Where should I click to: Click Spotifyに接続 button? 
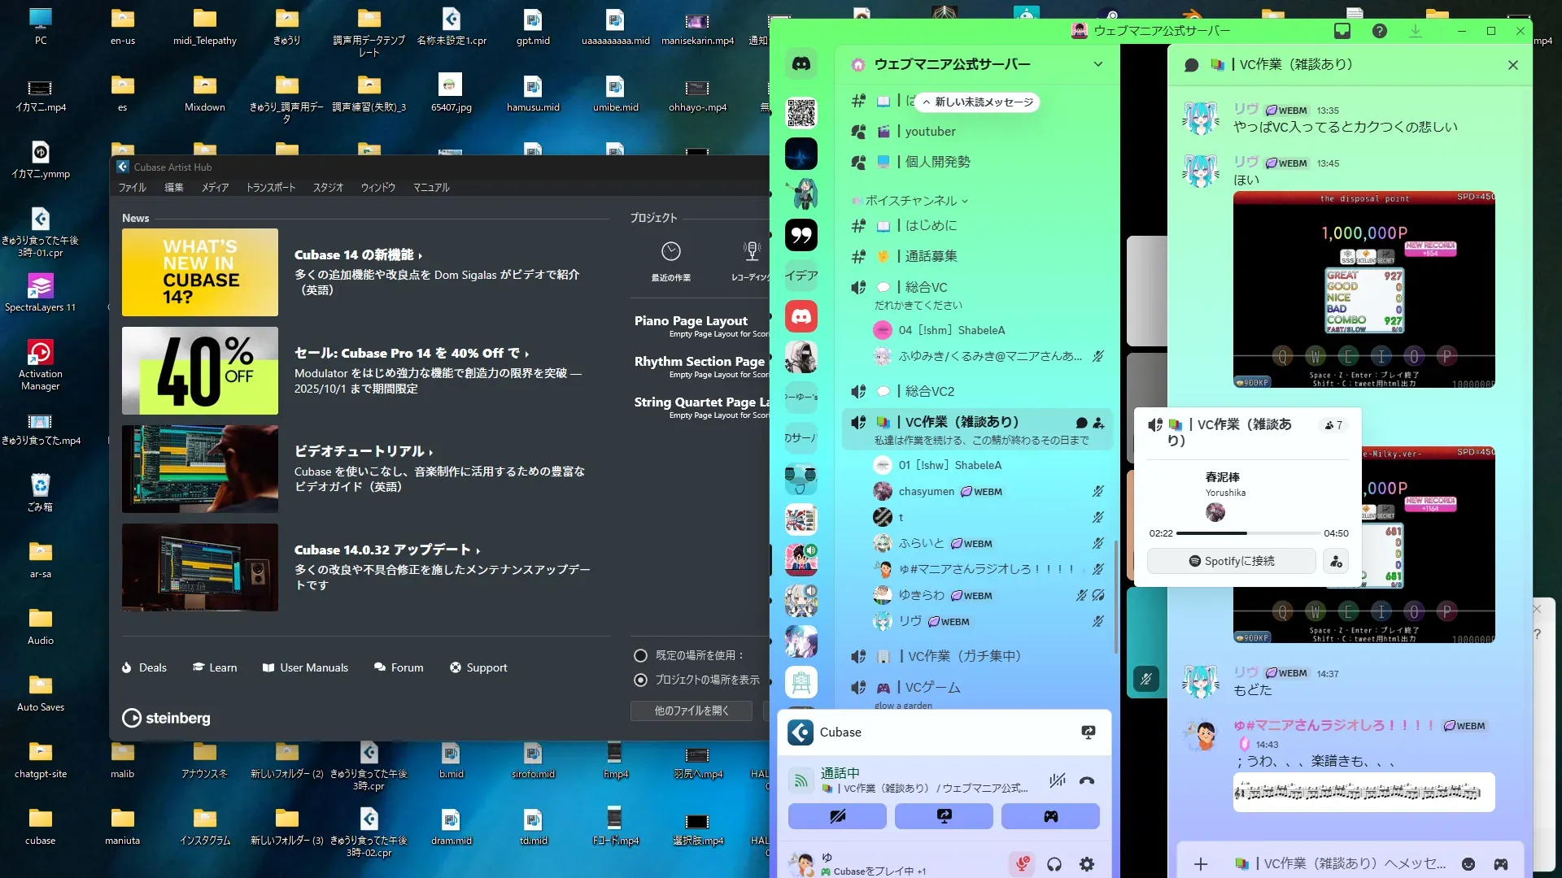tap(1231, 561)
